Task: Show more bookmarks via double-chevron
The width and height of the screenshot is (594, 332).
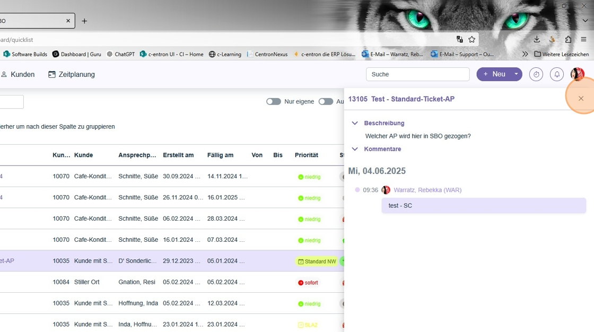Action: click(x=525, y=54)
